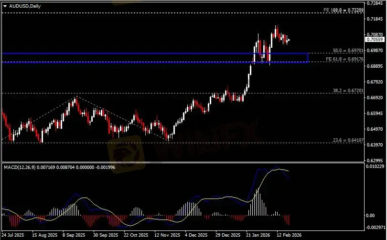Open the chart menu triangle beside AUDUSD,Daily
The width and height of the screenshot is (387, 240).
(x=5, y=6)
